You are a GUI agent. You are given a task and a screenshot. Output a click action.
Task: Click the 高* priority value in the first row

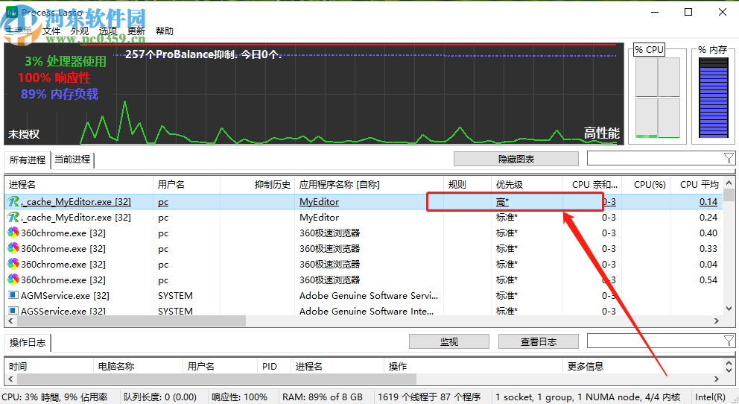coord(502,202)
